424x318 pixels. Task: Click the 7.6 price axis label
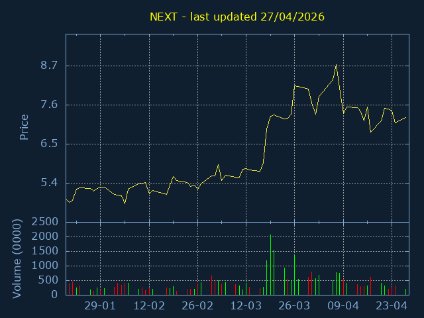coord(49,105)
